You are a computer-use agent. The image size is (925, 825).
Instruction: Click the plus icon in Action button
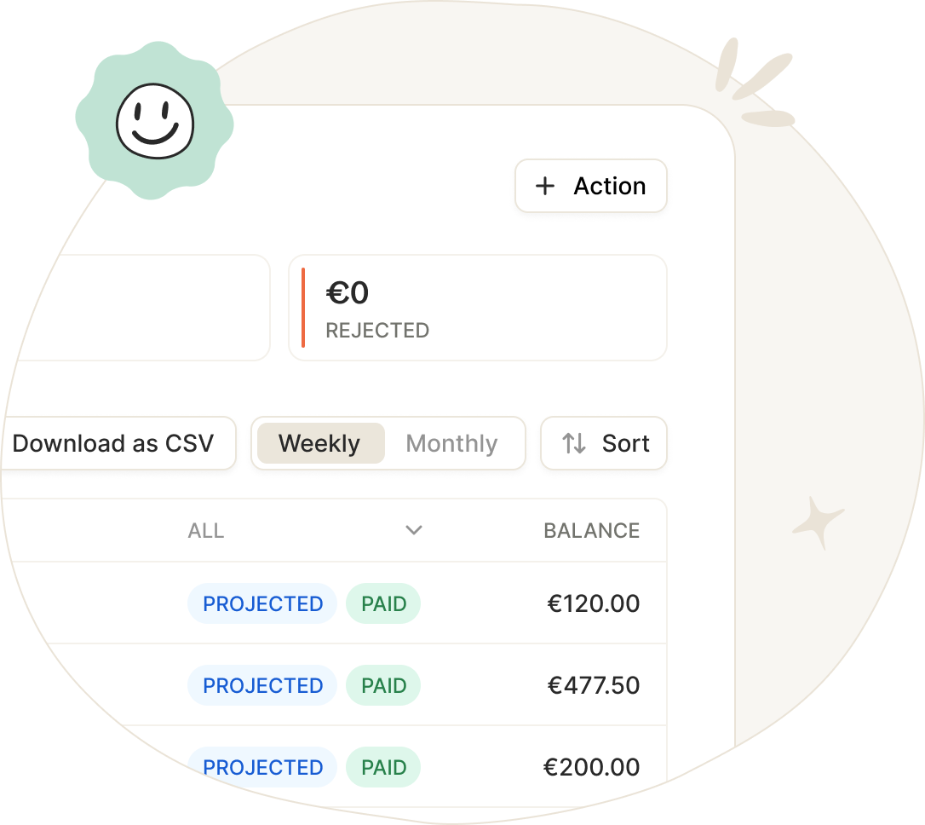click(545, 186)
